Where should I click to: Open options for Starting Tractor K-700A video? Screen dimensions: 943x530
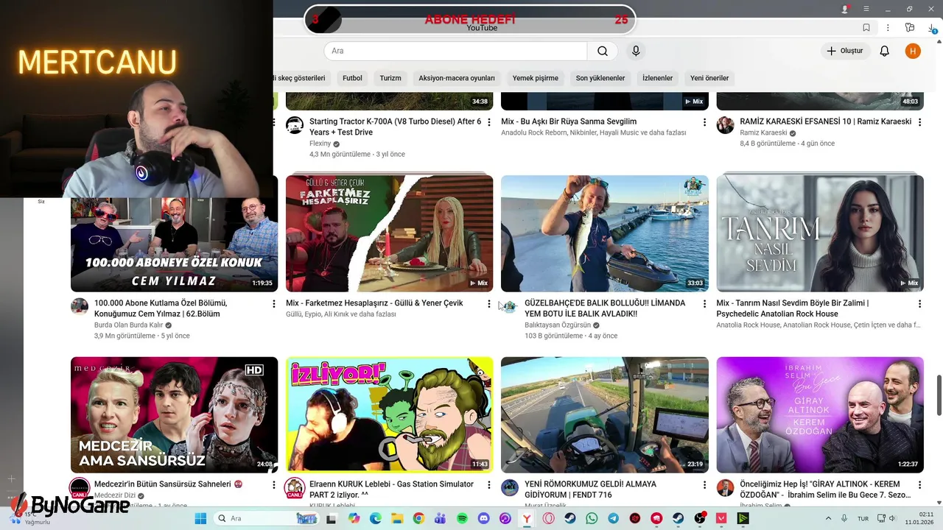pyautogui.click(x=488, y=122)
